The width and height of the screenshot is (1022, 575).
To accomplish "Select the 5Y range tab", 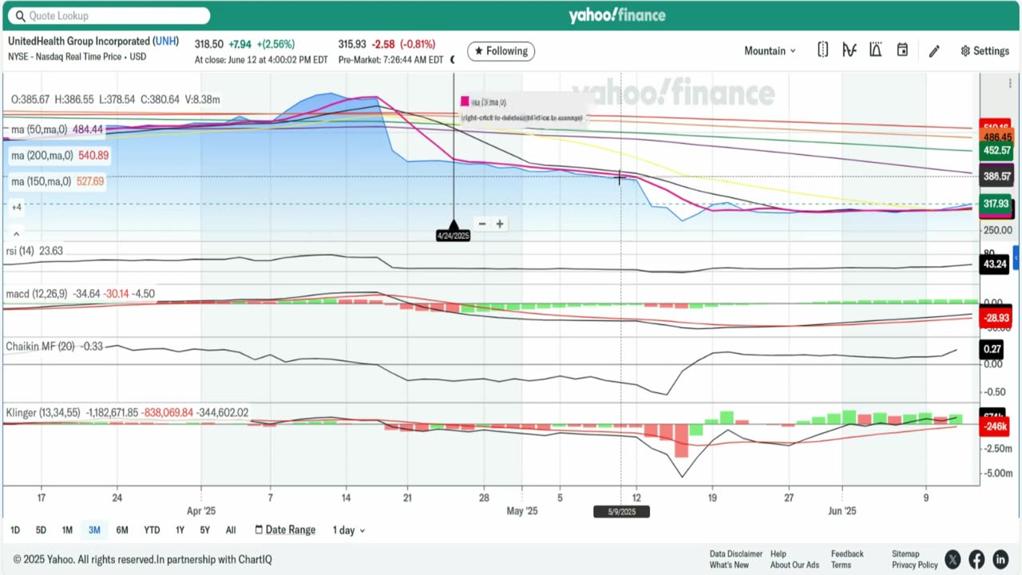I will [205, 530].
